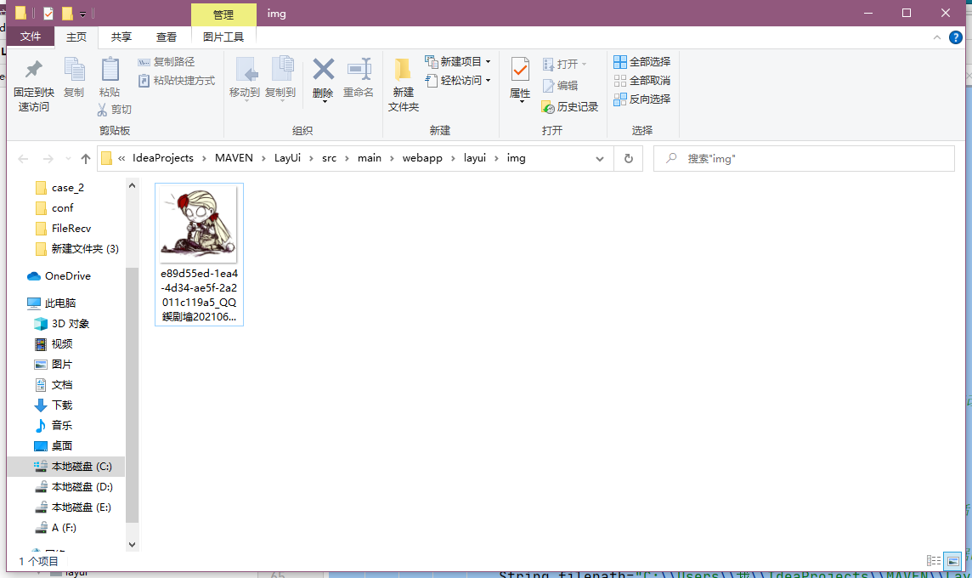Image resolution: width=972 pixels, height=578 pixels.
Task: Click IdeaProjects in the address path
Action: pos(163,158)
